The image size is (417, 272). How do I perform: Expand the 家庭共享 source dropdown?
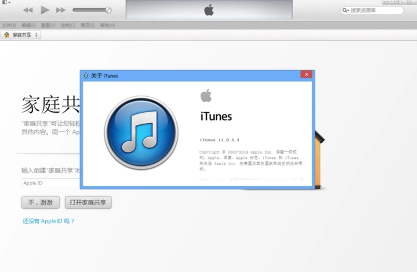point(21,35)
